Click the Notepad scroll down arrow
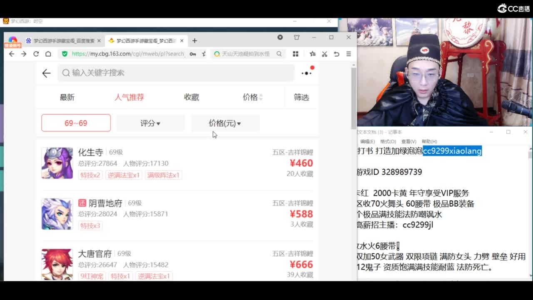Screen dimensions: 533x300 pyautogui.click(x=530, y=275)
